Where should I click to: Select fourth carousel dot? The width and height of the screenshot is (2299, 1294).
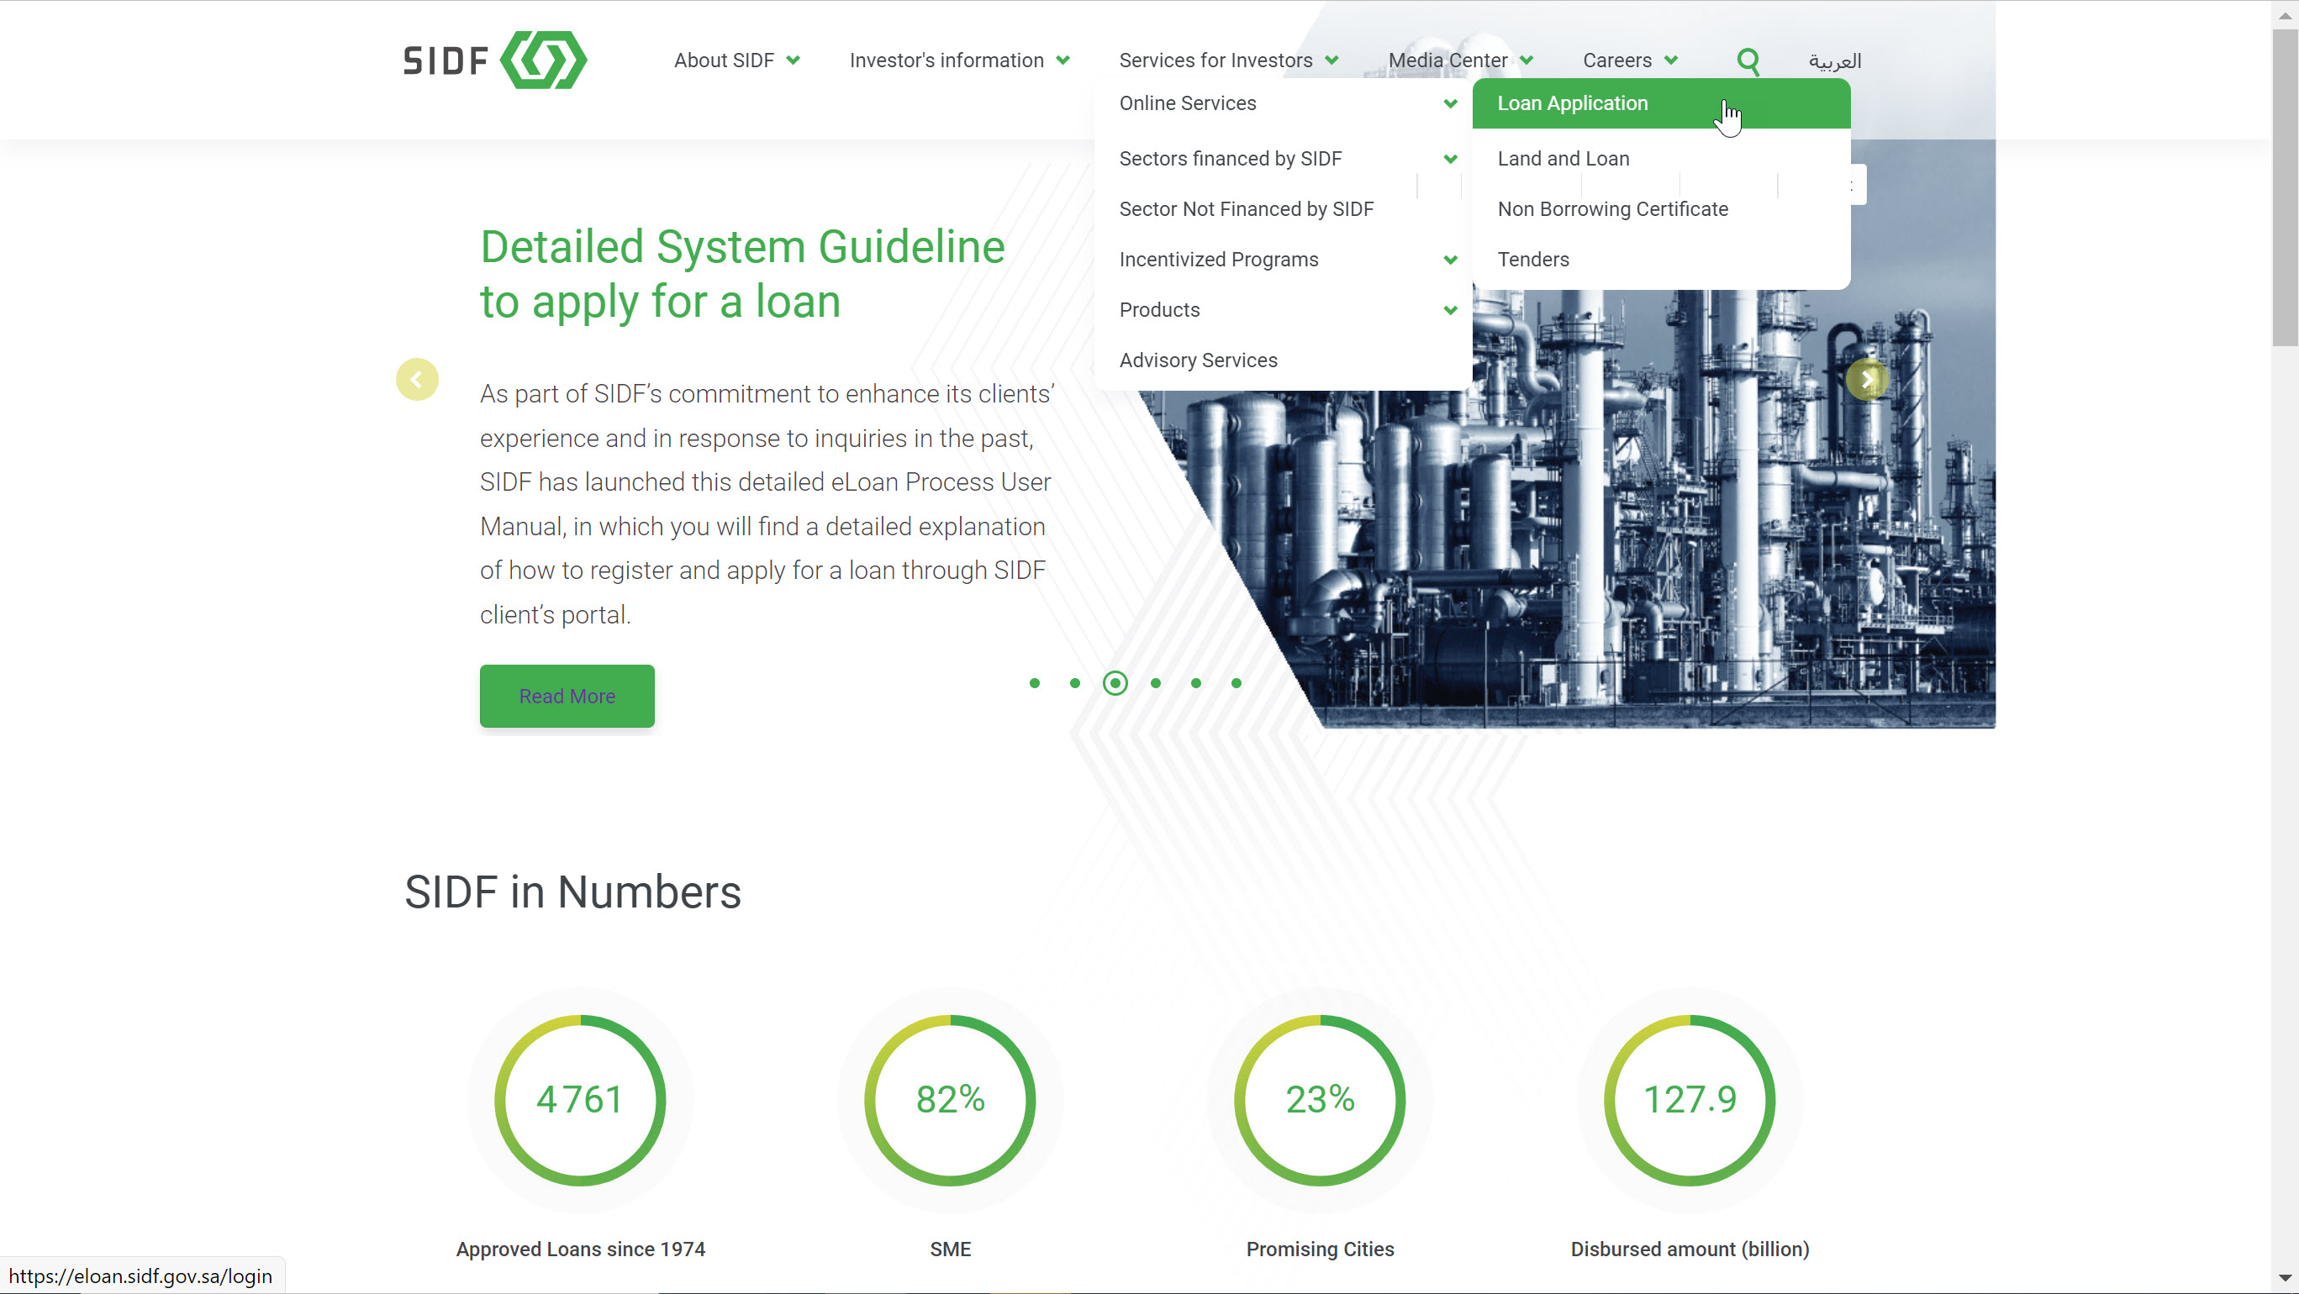click(1155, 684)
